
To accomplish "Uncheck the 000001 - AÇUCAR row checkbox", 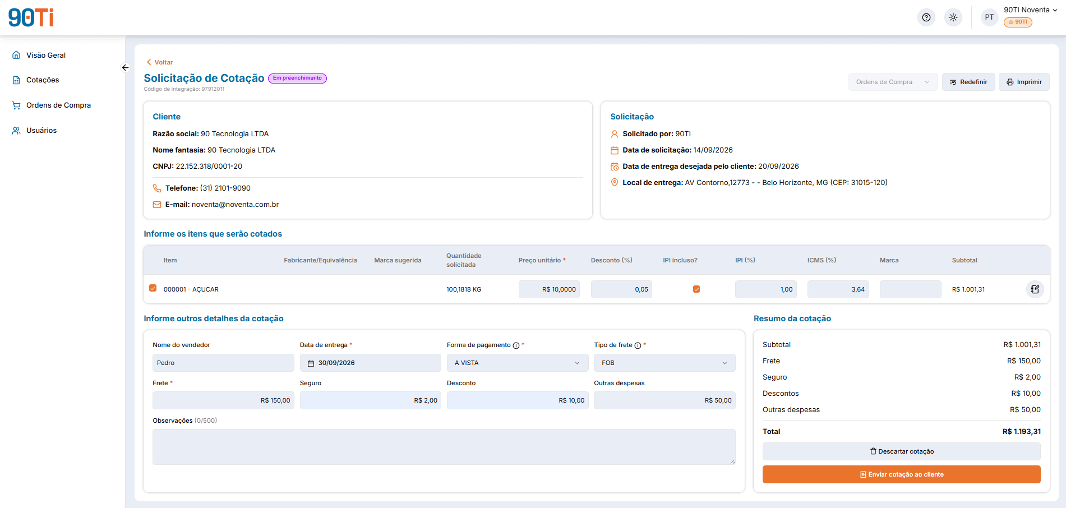I will [153, 288].
